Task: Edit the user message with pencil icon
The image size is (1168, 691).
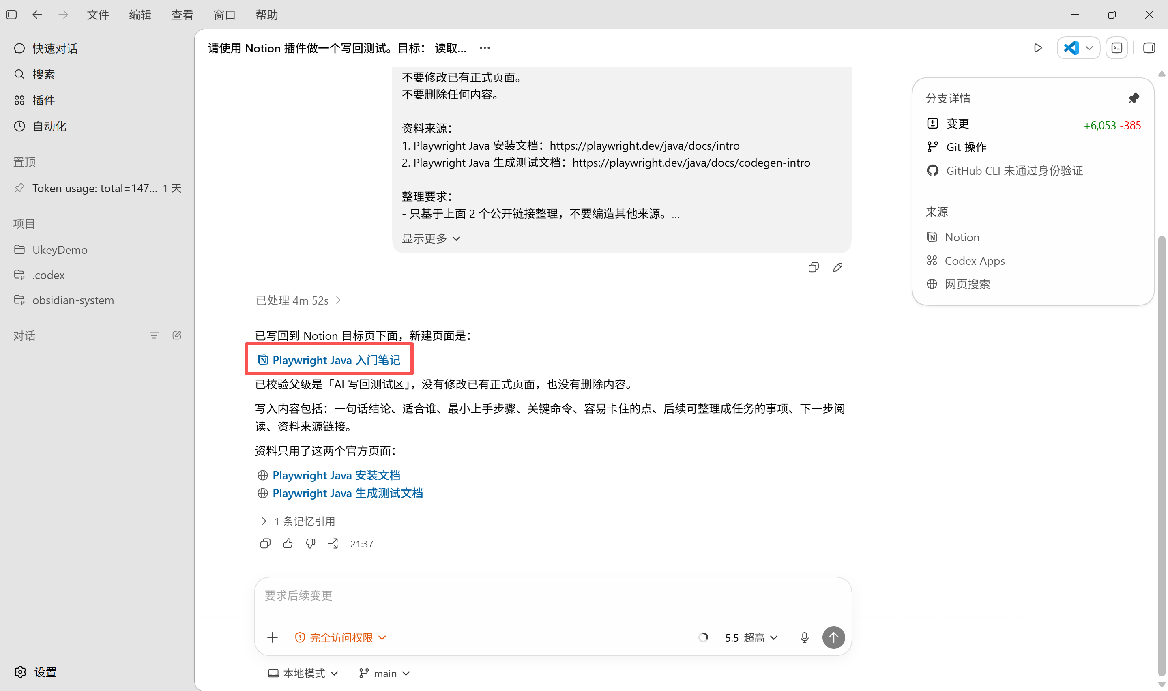Action: [838, 268]
